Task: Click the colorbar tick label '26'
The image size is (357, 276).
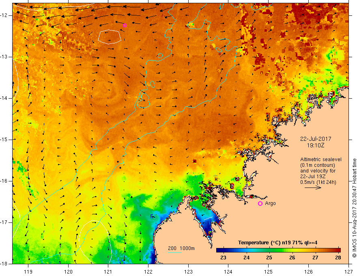Action: pyautogui.click(x=292, y=258)
